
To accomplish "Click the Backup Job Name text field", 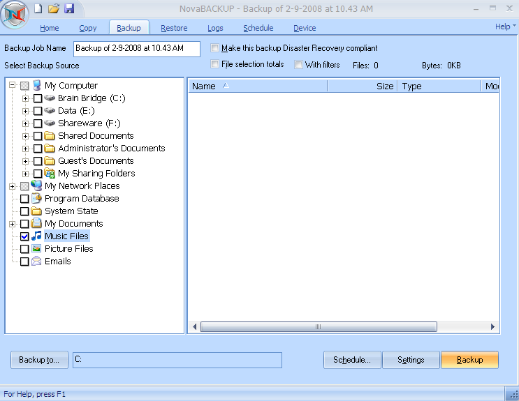I will pyautogui.click(x=137, y=49).
